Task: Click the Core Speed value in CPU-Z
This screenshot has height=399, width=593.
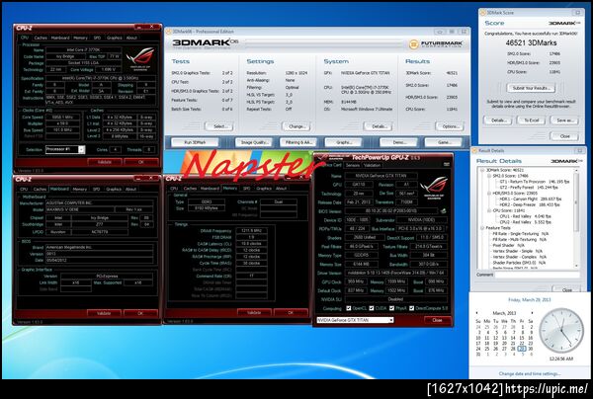Action: coord(62,118)
